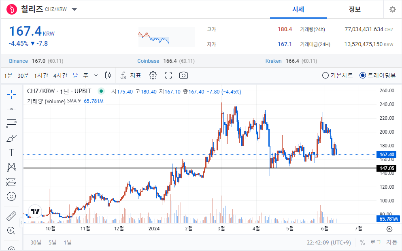Open candlestick chart style selector
Screen dimensions: 402x251
[x=108, y=75]
